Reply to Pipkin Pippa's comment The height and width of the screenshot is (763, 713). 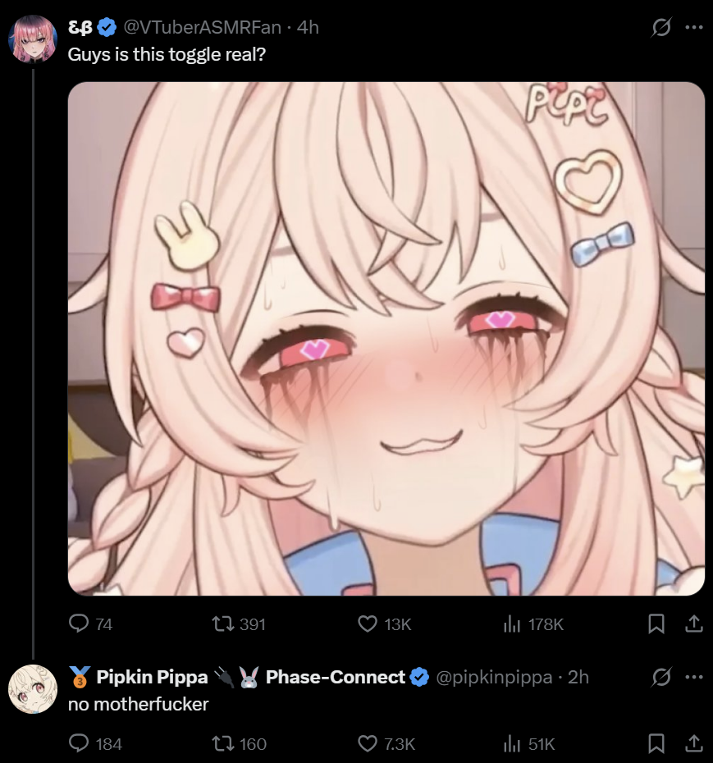point(95,743)
